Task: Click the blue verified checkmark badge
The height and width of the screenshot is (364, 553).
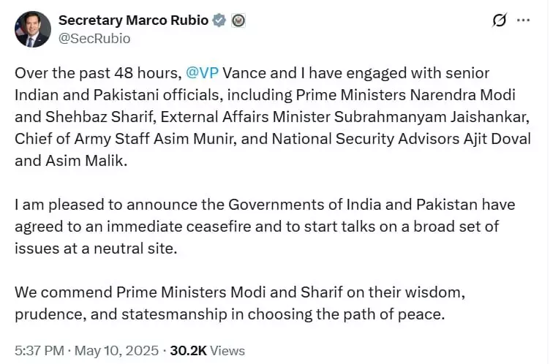Action: click(x=218, y=20)
